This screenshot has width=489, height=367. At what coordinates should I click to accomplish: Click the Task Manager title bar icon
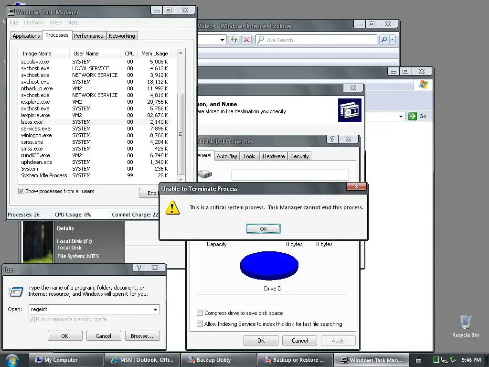tap(11, 12)
